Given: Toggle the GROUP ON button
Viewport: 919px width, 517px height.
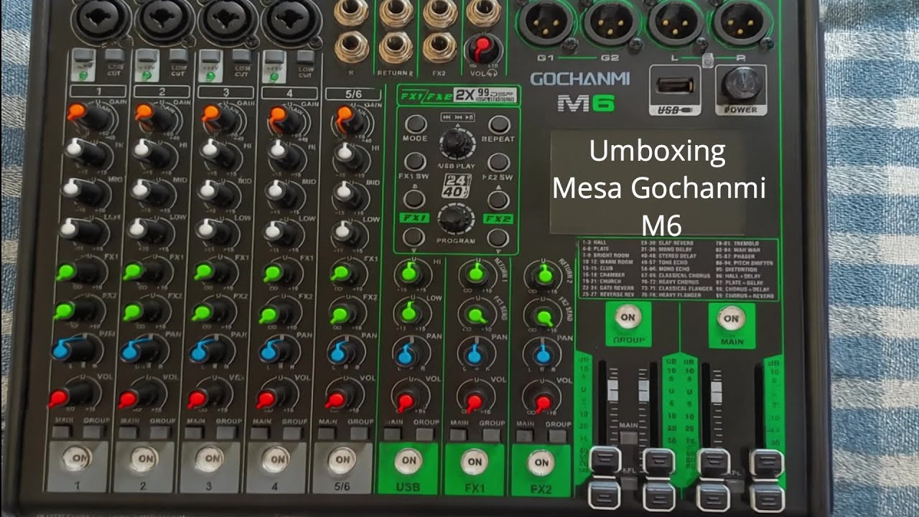Looking at the screenshot, I should tap(628, 316).
